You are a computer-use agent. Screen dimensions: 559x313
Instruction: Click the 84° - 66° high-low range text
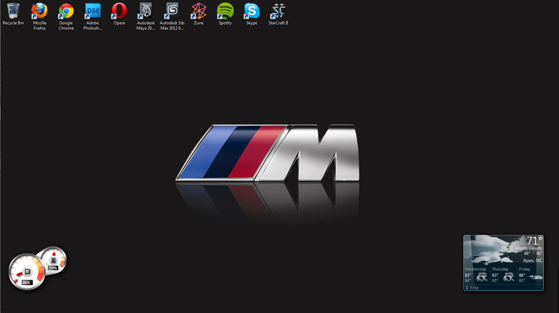click(533, 253)
